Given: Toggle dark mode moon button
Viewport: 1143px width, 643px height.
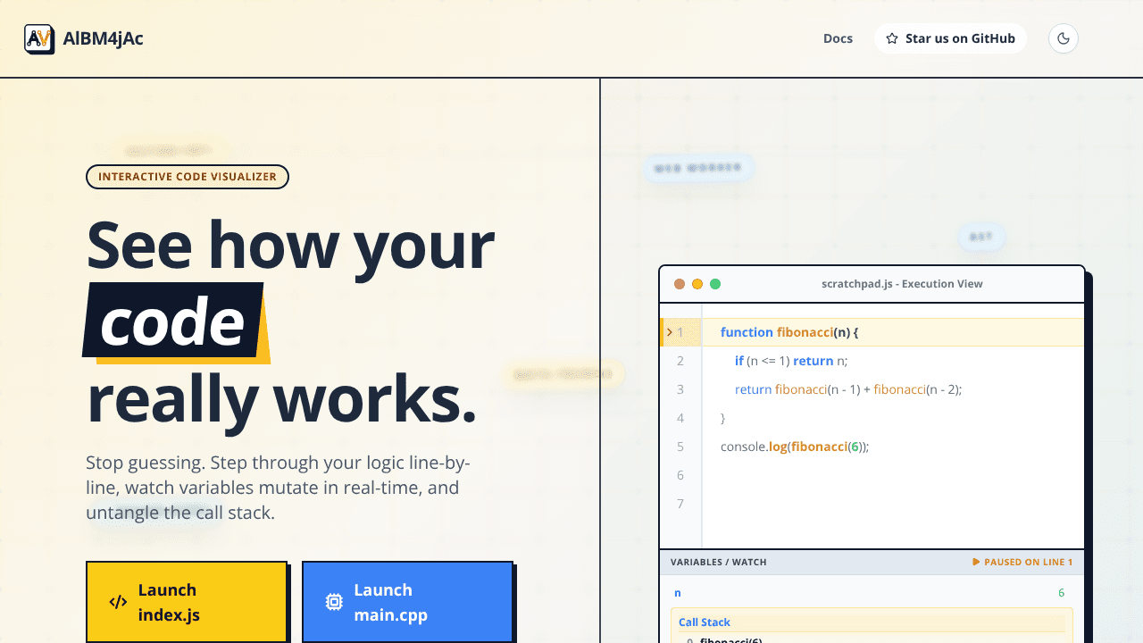Looking at the screenshot, I should point(1064,38).
